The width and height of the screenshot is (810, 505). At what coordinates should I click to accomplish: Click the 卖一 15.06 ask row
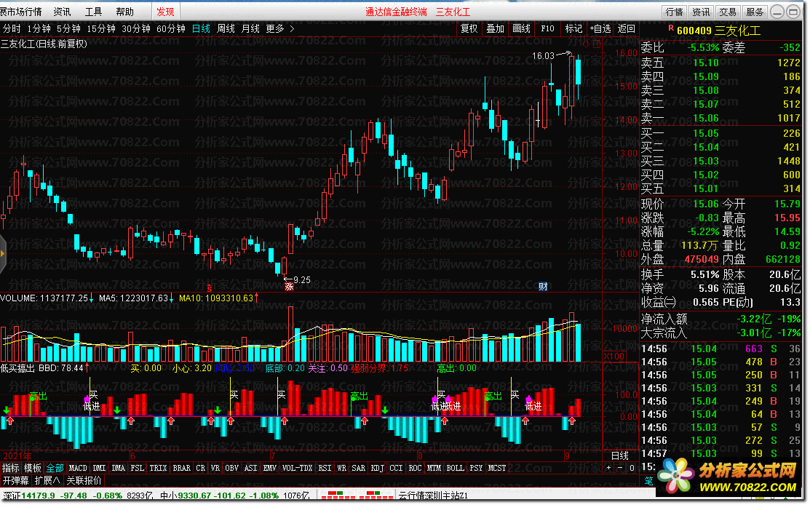point(720,119)
